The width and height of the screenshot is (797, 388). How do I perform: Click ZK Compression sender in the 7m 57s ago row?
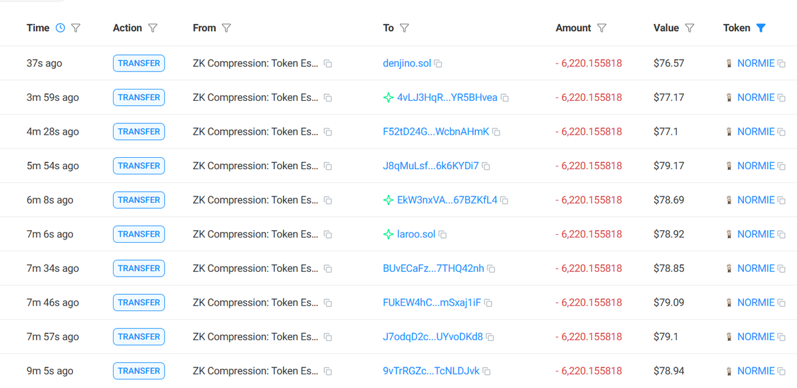[x=255, y=336]
